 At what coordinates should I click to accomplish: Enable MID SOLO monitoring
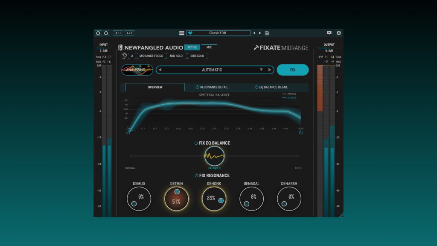coord(176,56)
